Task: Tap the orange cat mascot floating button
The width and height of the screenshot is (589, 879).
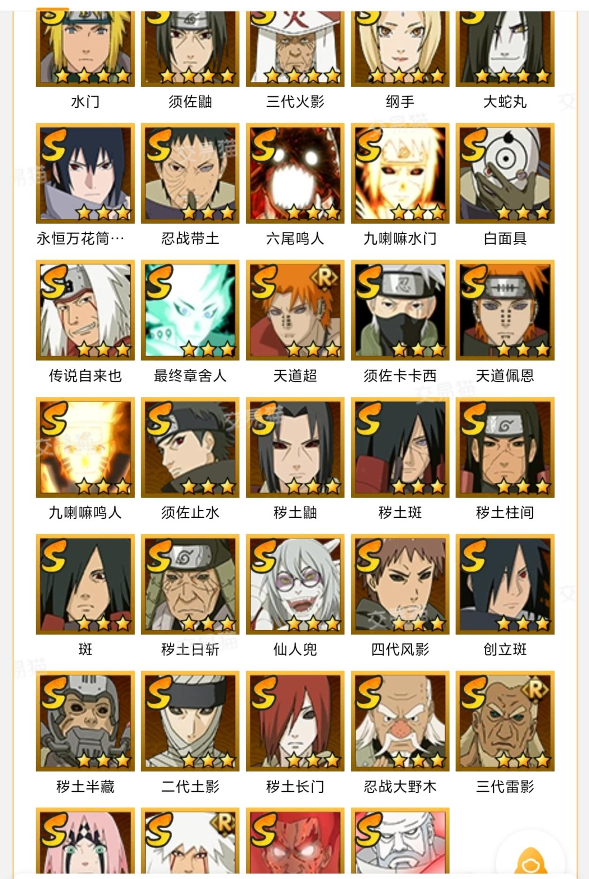Action: coord(531,862)
